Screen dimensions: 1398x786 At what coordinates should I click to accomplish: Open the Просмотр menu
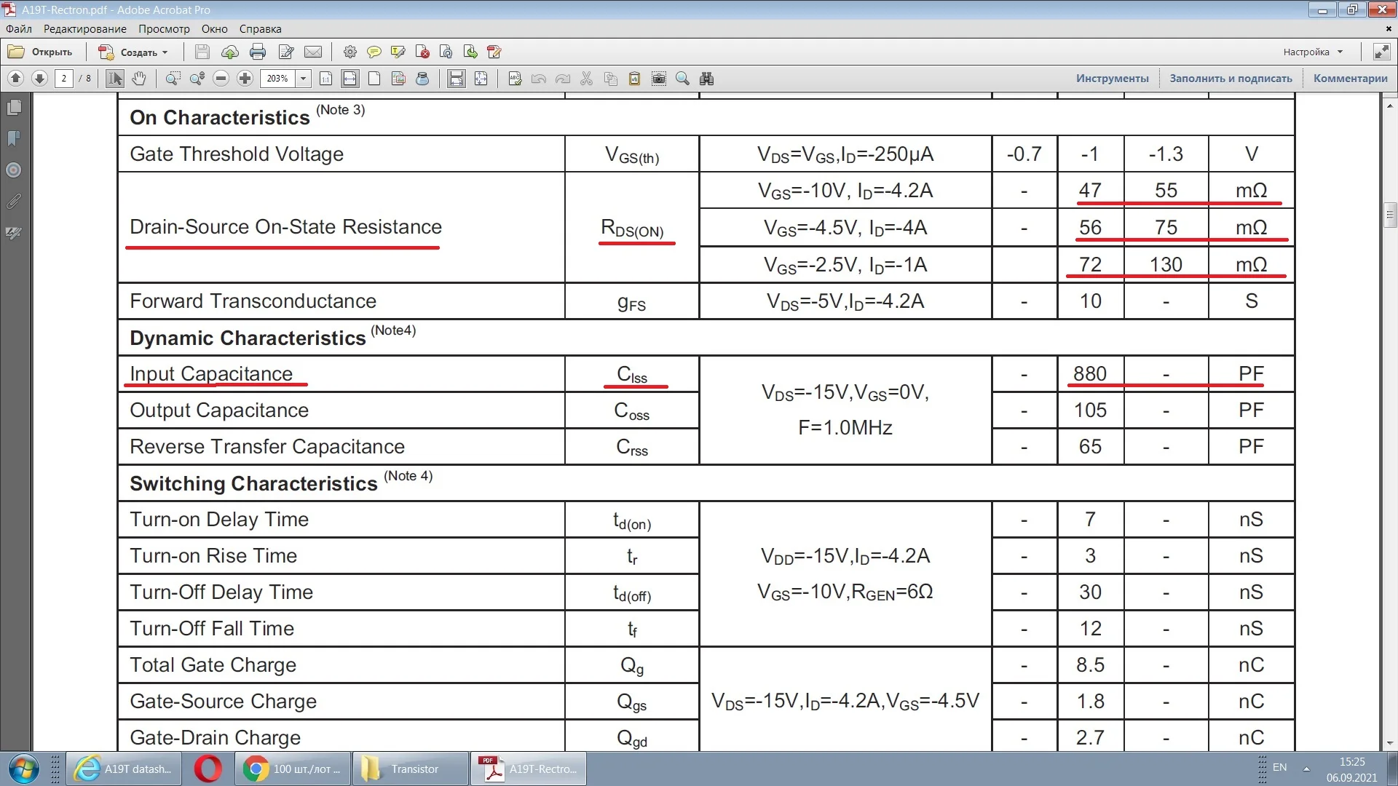pyautogui.click(x=164, y=29)
